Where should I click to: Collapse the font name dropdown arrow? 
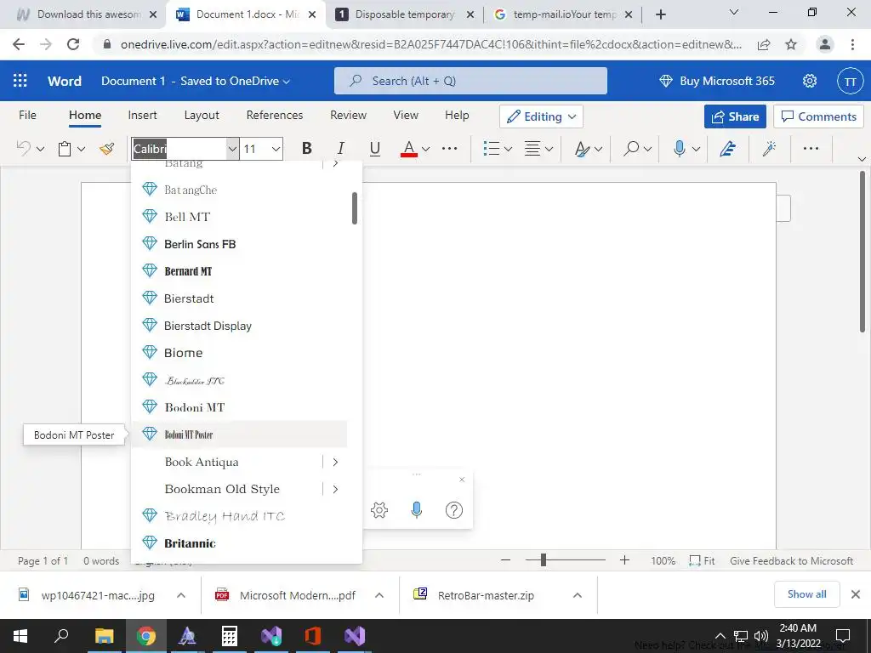(x=232, y=149)
